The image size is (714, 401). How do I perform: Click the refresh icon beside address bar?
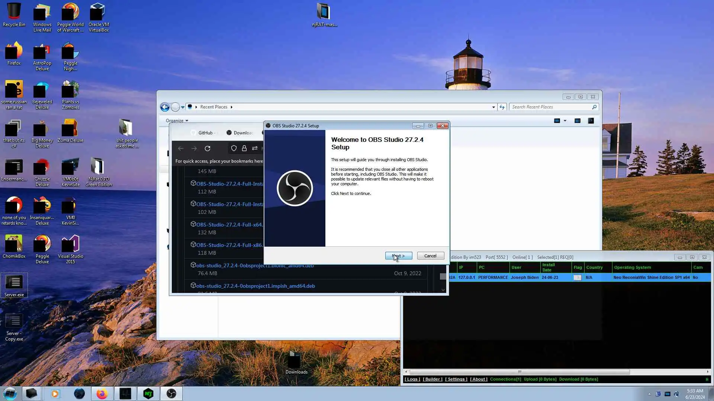(x=502, y=107)
